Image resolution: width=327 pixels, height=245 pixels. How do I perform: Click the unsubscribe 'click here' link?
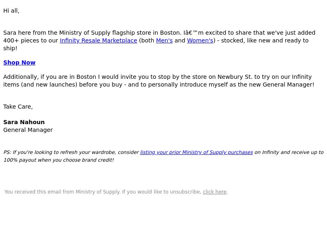tap(215, 192)
